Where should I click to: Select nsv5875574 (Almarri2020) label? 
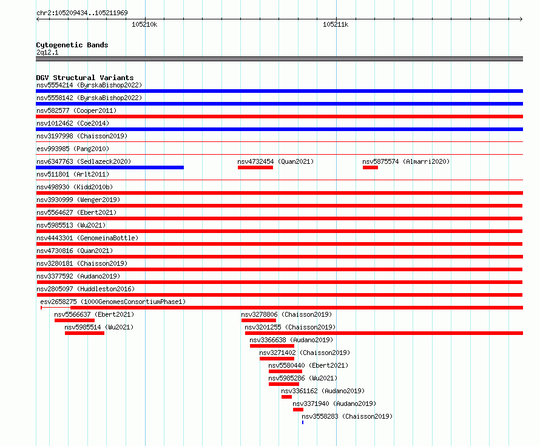[x=406, y=161]
